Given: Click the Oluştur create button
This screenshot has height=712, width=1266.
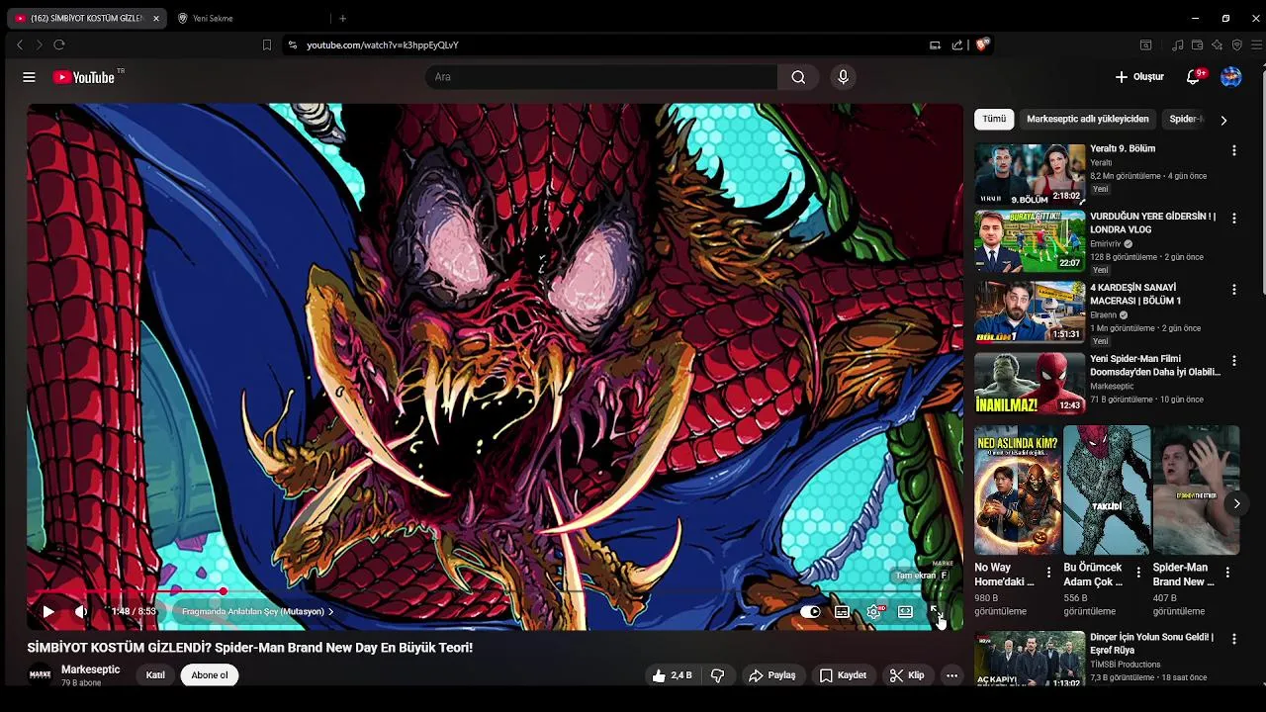Looking at the screenshot, I should coord(1139,77).
